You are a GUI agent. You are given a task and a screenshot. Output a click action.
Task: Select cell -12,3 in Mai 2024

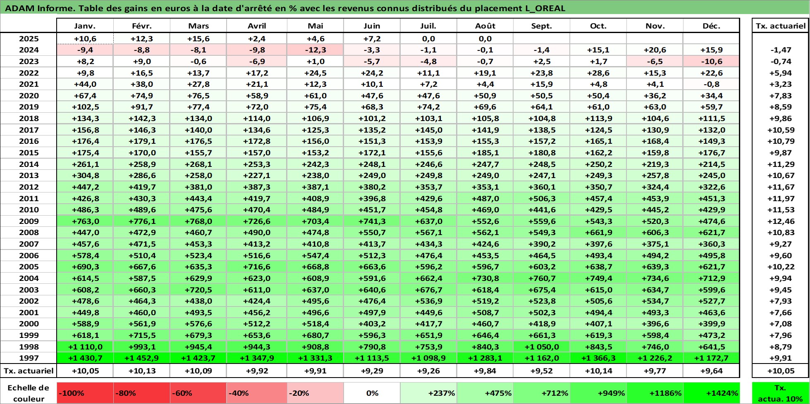pos(315,50)
